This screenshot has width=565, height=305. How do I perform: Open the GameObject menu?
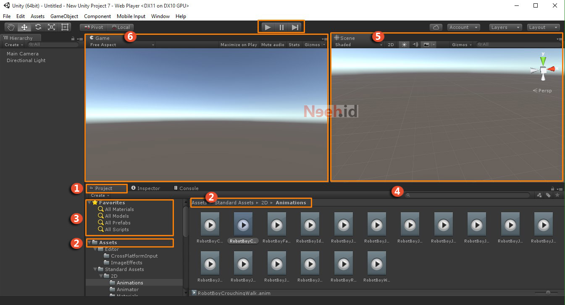coord(64,16)
